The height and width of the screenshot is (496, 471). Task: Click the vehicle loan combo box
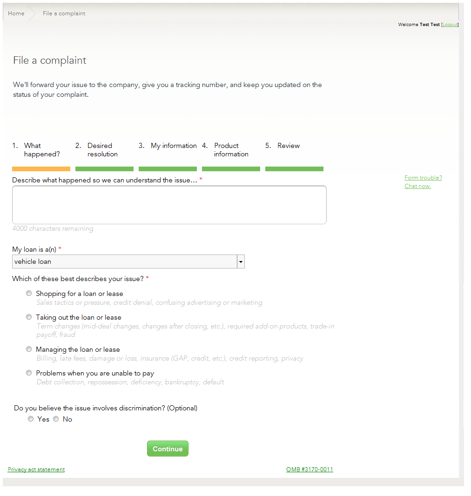[125, 262]
